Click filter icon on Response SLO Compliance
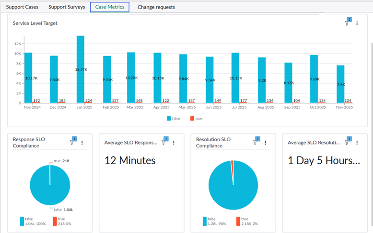 [72, 142]
